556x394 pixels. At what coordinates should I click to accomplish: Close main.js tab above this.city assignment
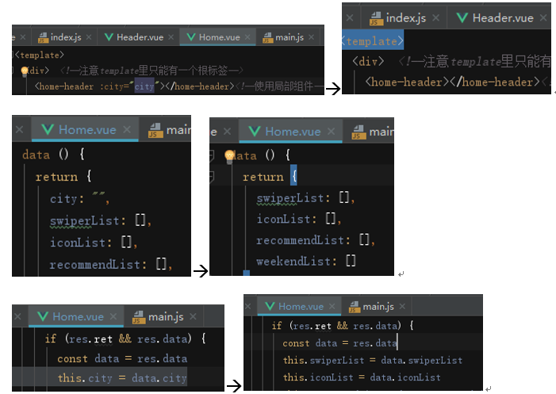pos(193,316)
